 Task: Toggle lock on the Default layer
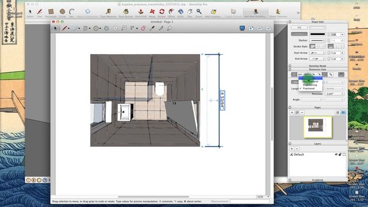click(x=340, y=155)
